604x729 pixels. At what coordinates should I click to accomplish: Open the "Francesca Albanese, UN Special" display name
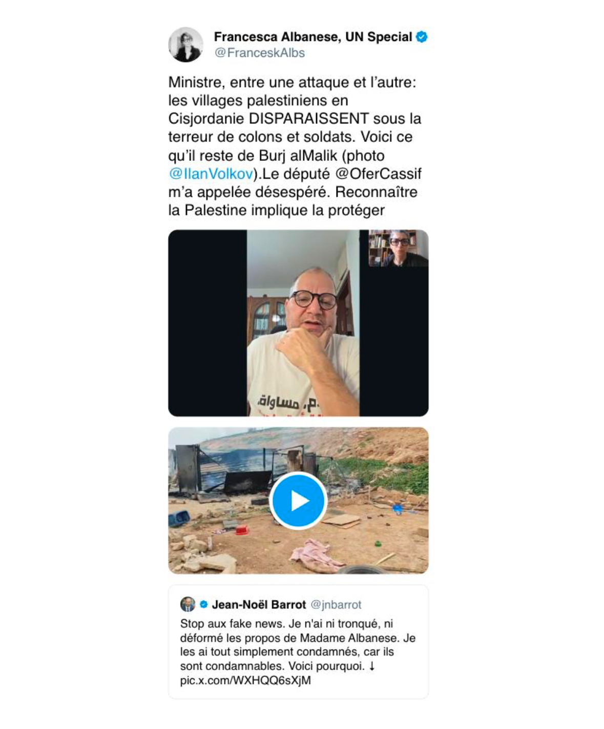click(313, 37)
